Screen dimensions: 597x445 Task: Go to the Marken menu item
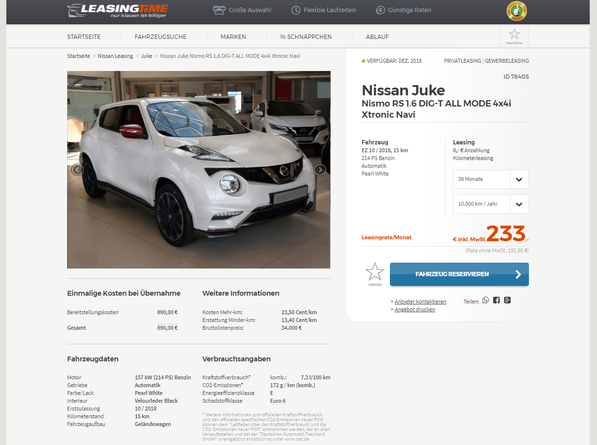click(233, 37)
